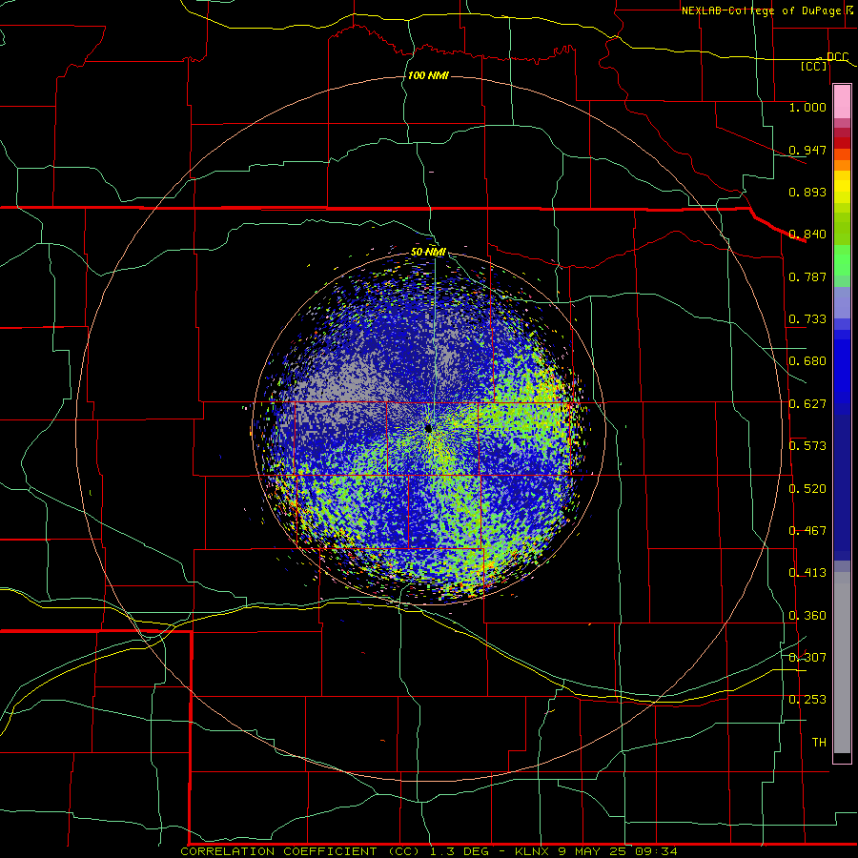Pick the lavender swatch on the color bar
858x858 pixels.
tap(842, 302)
